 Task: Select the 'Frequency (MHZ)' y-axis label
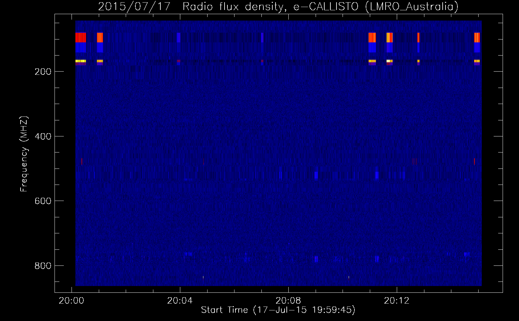point(24,154)
